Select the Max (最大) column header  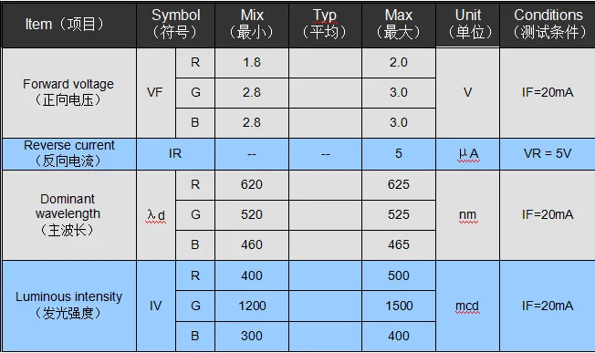click(399, 25)
